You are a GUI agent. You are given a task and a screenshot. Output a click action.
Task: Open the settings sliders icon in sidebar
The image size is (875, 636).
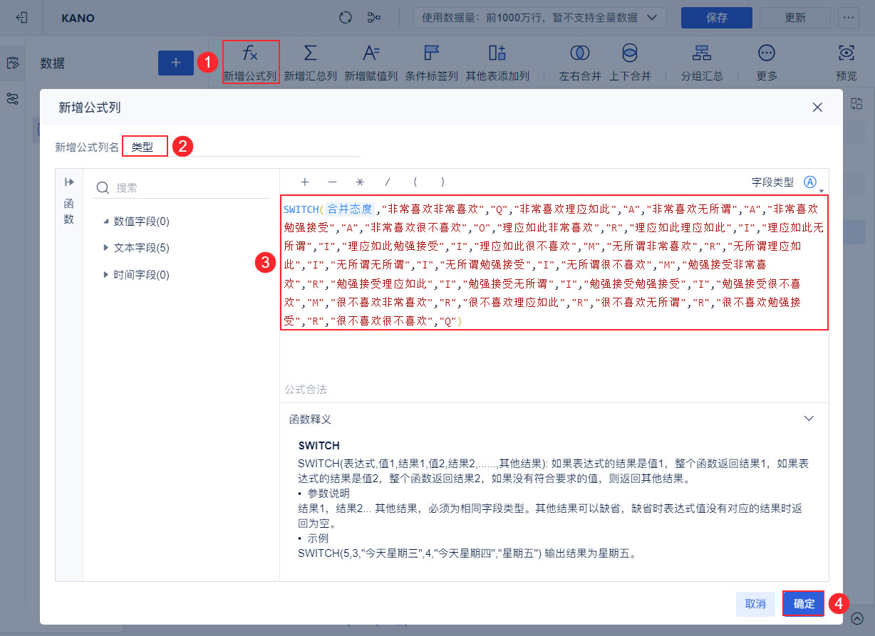coord(12,99)
